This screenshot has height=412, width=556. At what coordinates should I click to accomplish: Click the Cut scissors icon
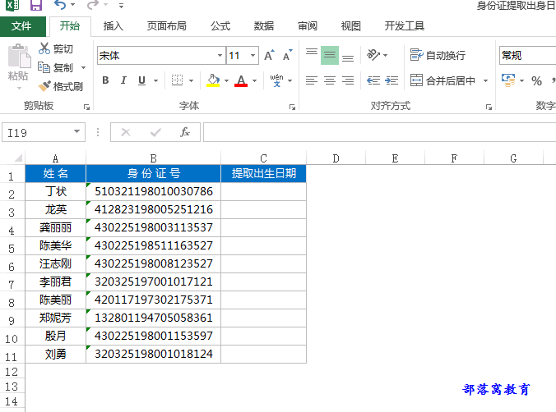coord(44,49)
